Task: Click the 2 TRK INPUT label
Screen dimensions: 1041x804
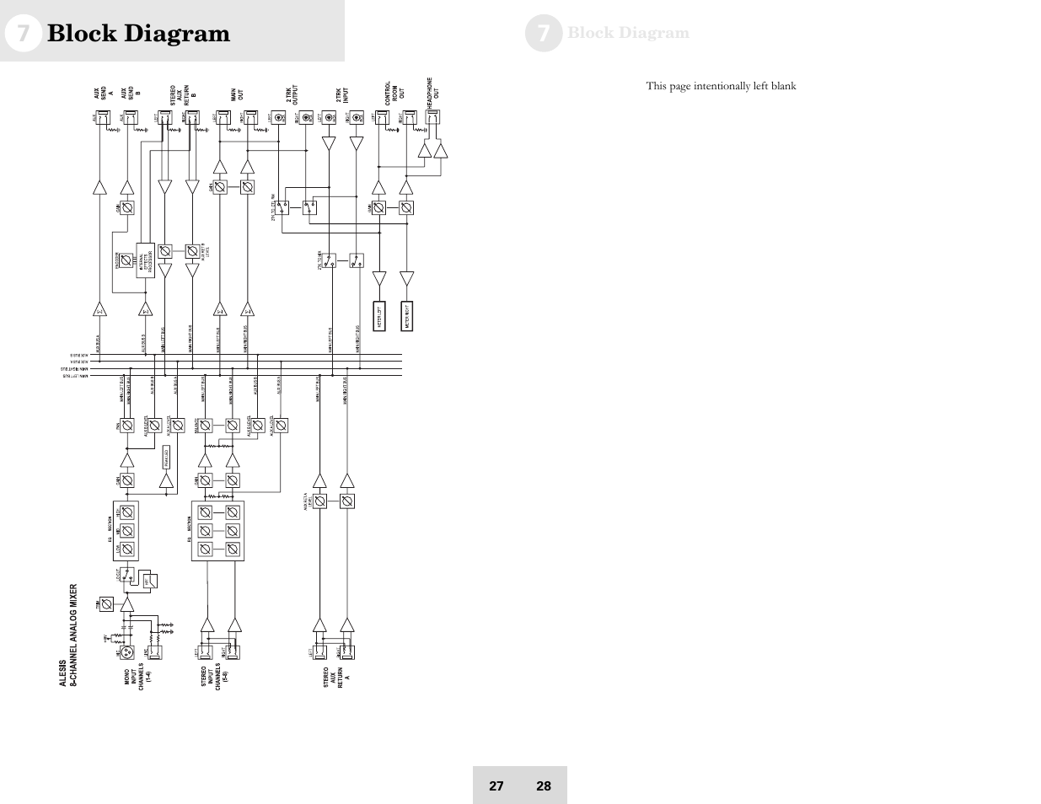Action: [343, 94]
